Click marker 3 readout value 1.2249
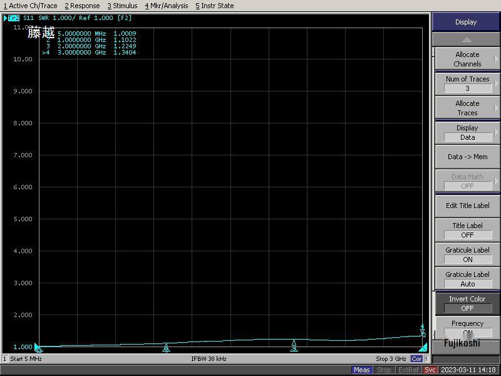Viewport: 501px width, 376px height. [x=125, y=46]
